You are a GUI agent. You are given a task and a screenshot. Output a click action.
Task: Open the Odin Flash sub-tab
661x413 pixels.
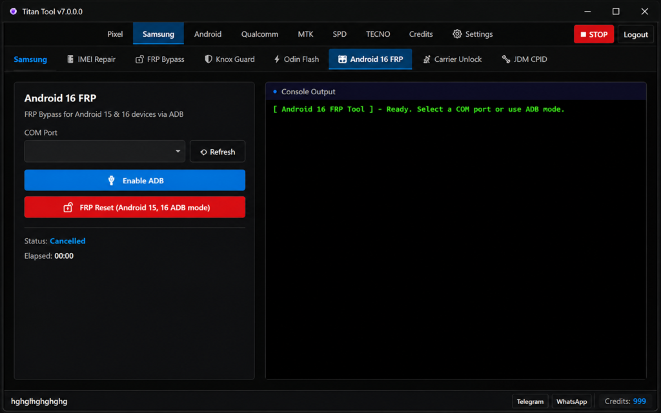(297, 59)
